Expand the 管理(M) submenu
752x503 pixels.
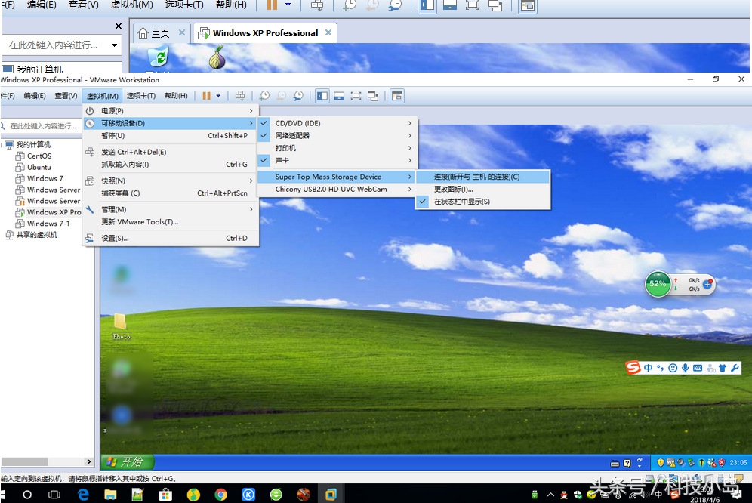[171, 210]
